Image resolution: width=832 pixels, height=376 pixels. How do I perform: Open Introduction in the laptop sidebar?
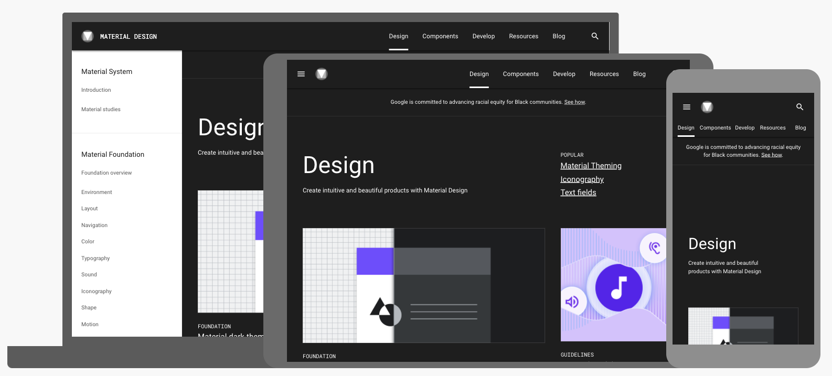coord(96,90)
